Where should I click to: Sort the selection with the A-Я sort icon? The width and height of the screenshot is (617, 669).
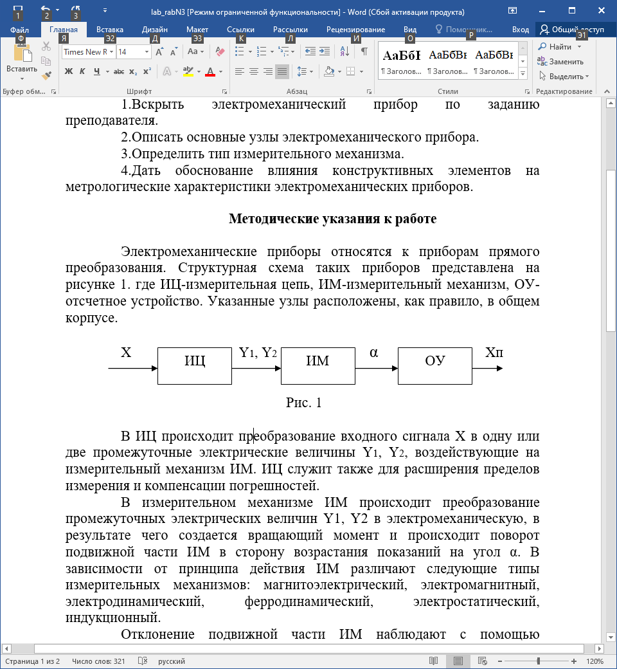point(345,51)
